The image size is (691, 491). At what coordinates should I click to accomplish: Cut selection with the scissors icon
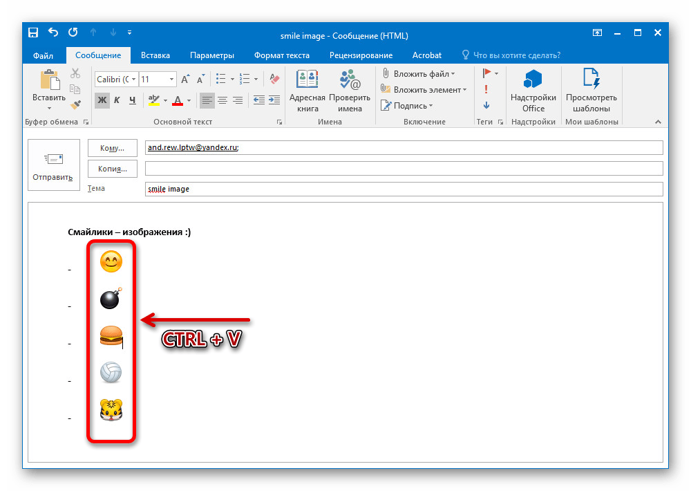click(x=75, y=73)
